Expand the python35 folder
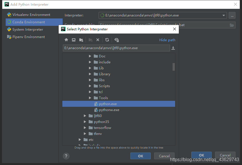Viewport: 242px width, 165px height. click(x=85, y=122)
